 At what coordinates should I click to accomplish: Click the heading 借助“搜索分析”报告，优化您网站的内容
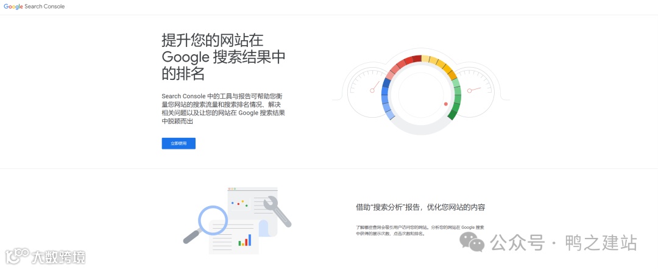click(x=420, y=207)
